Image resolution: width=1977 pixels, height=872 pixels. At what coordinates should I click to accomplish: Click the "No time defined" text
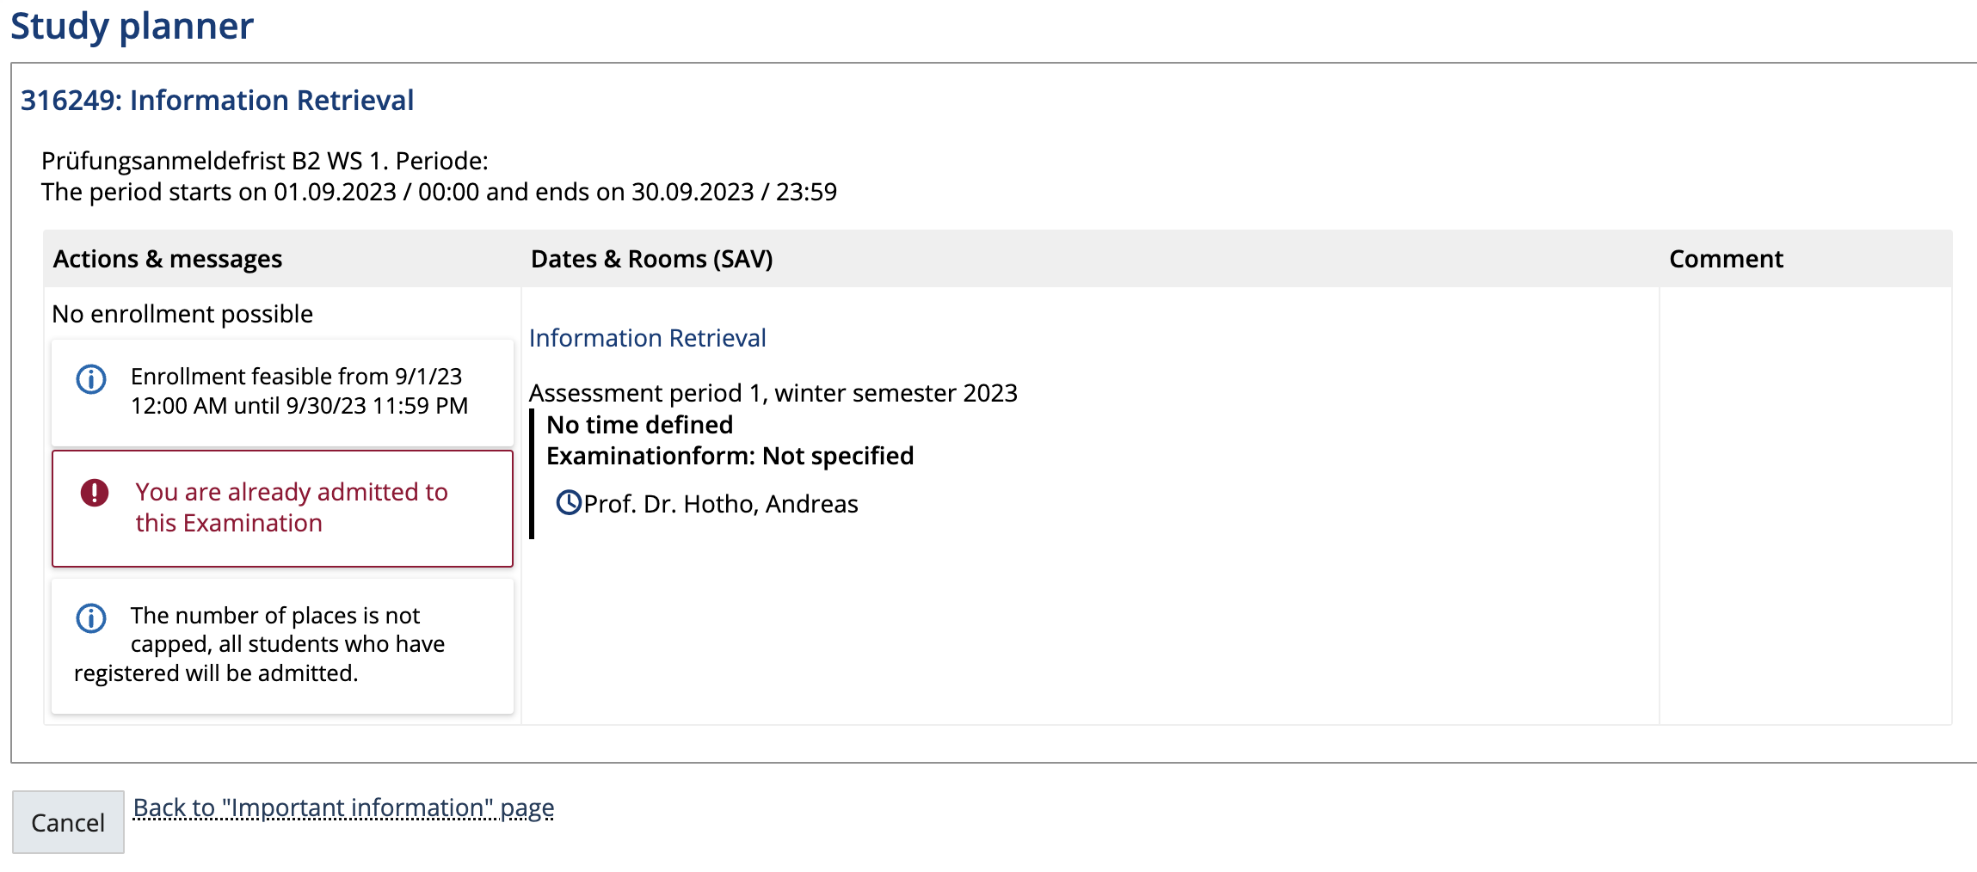click(640, 425)
